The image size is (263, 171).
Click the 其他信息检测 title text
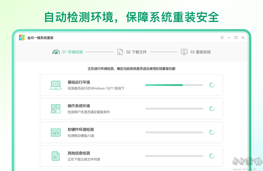point(79,153)
